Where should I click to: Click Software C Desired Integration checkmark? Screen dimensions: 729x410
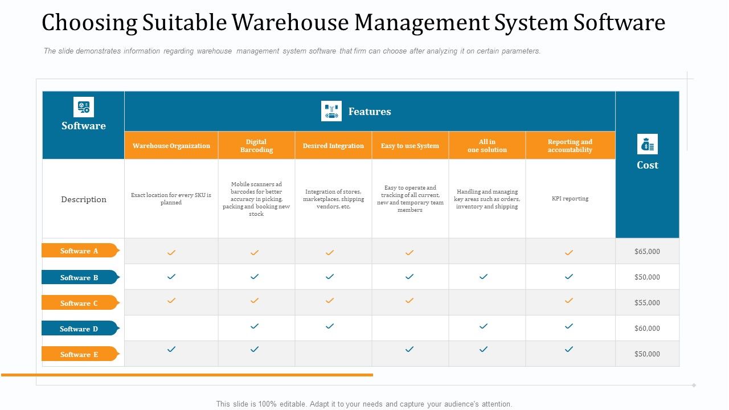pyautogui.click(x=329, y=301)
